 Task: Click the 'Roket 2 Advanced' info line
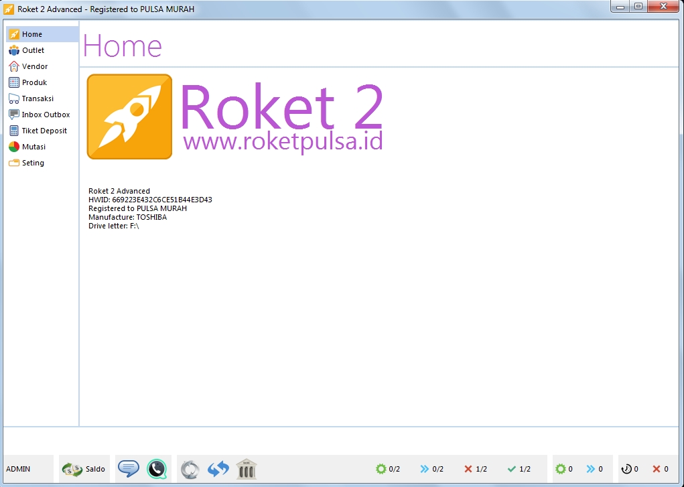point(119,191)
